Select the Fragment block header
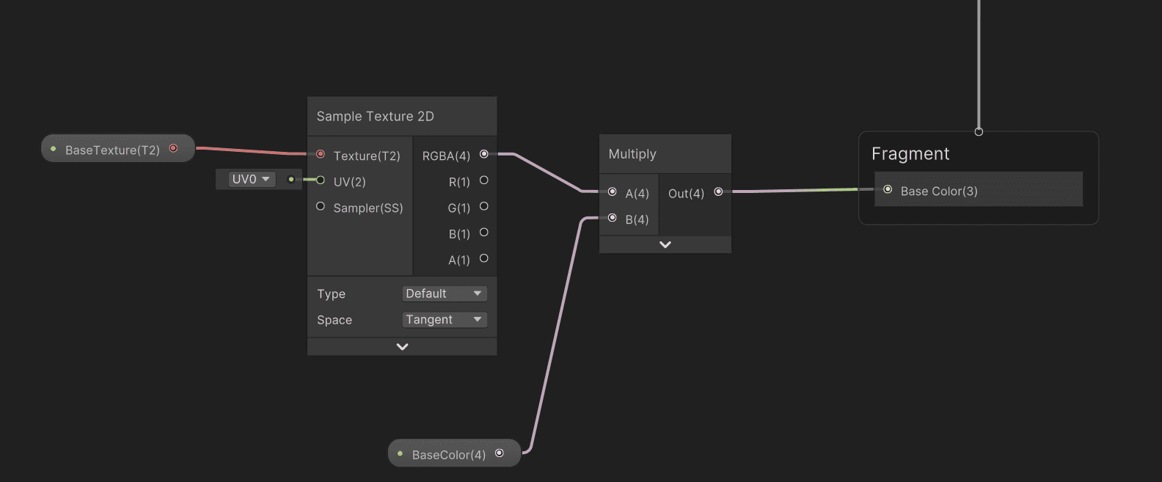The width and height of the screenshot is (1162, 482). click(x=910, y=153)
